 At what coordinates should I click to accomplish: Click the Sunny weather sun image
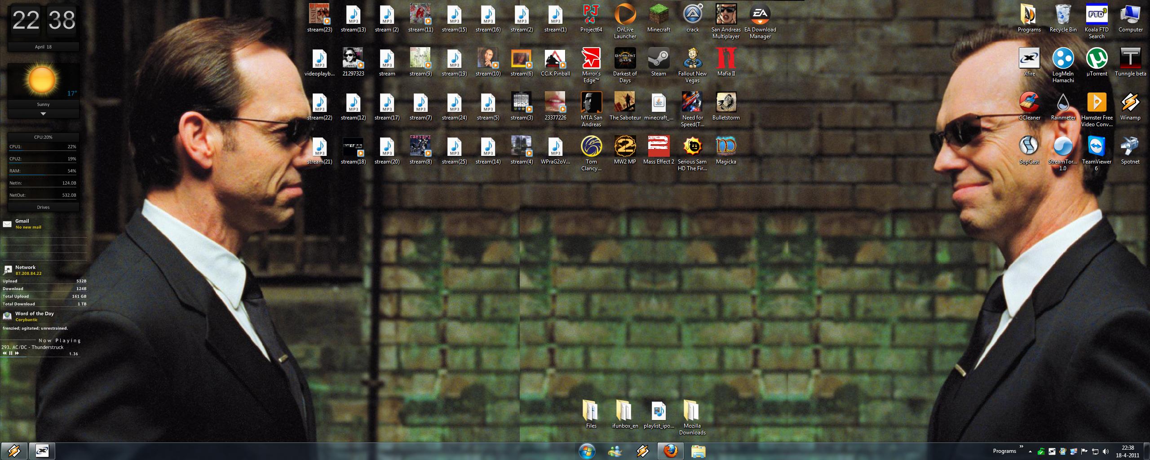click(42, 80)
